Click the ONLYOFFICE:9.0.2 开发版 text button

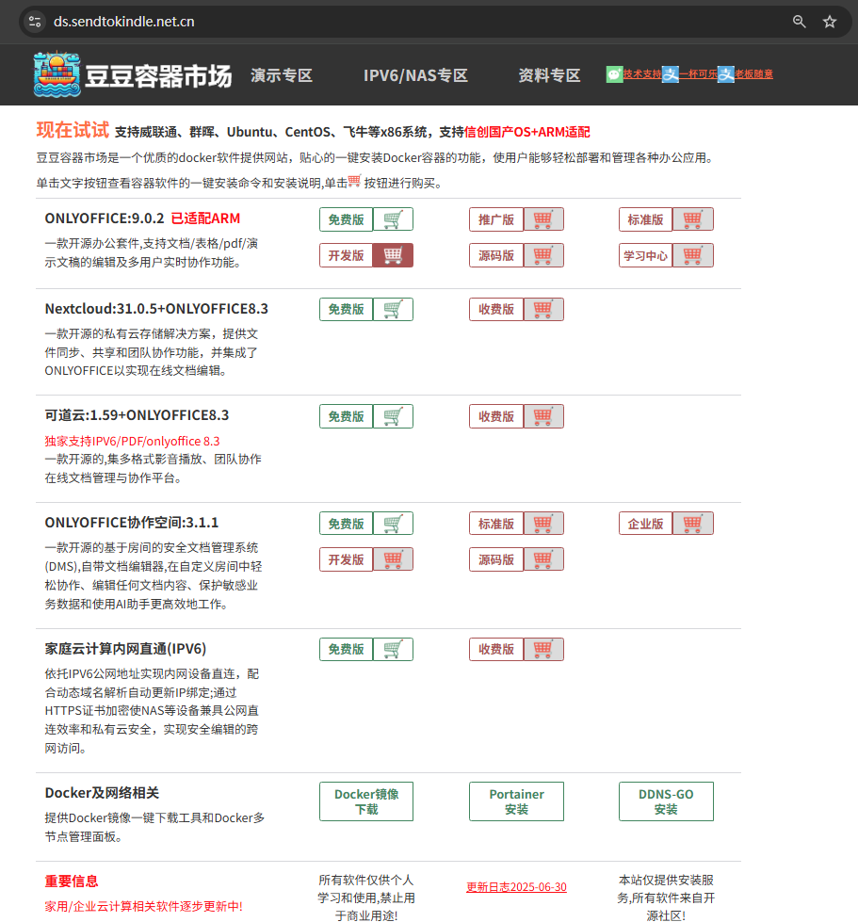click(x=346, y=255)
